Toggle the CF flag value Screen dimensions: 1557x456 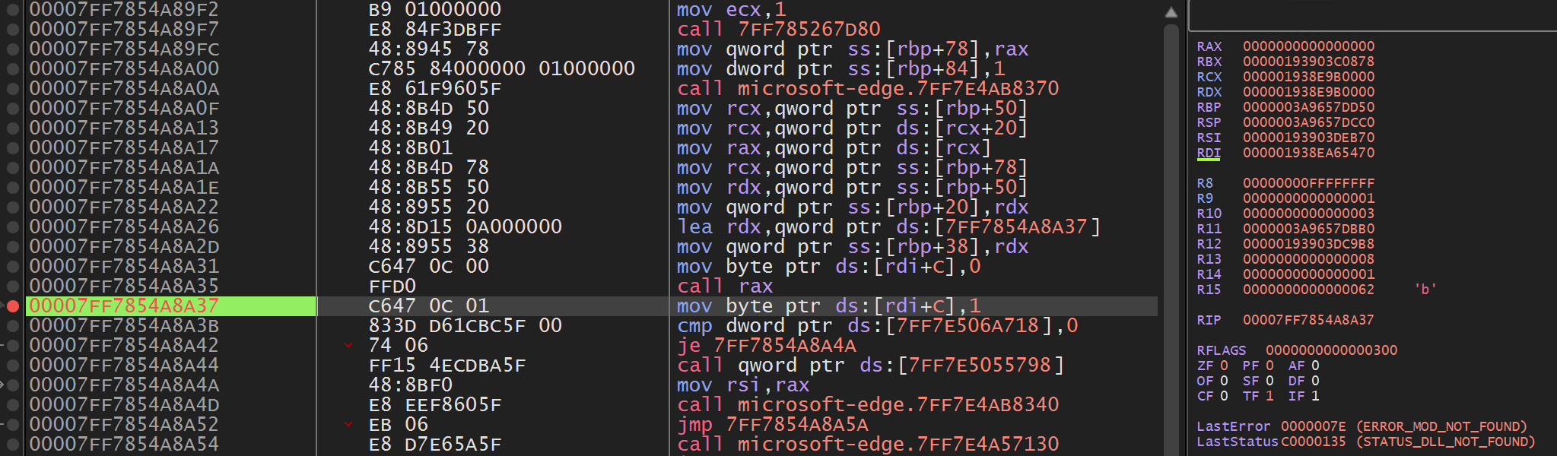[x=1224, y=396]
